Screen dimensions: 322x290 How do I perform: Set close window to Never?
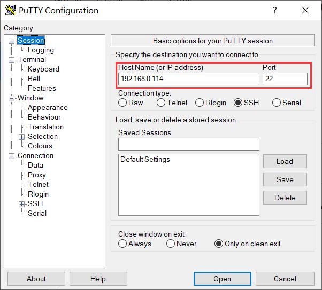171,244
